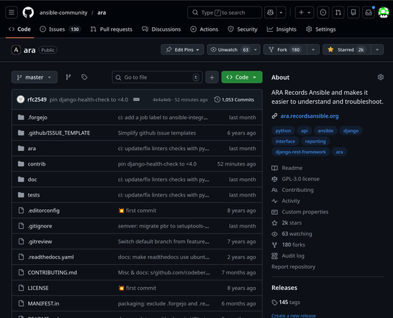Screen dimensions: 393x318
Task: Open About settings gear icon
Action: pyautogui.click(x=380, y=77)
